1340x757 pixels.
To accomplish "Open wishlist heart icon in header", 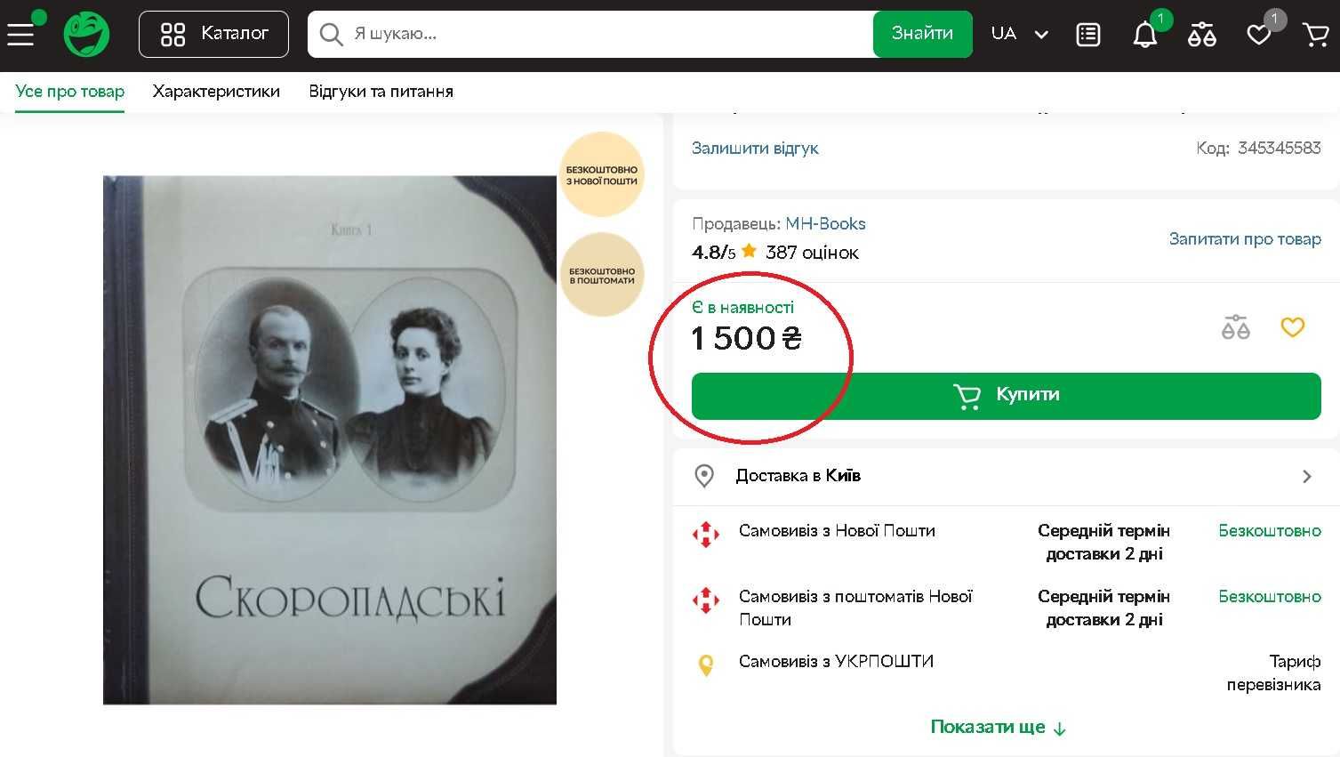I will [x=1258, y=35].
